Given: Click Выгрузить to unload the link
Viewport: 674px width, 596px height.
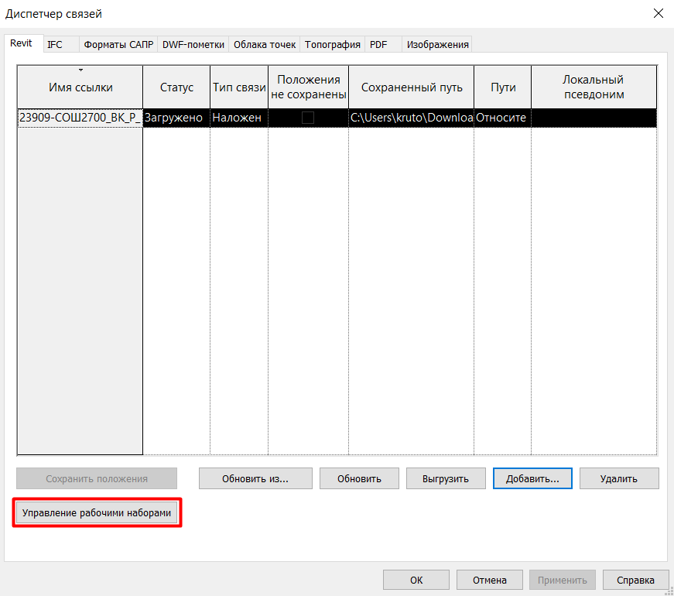Looking at the screenshot, I should click(x=446, y=478).
